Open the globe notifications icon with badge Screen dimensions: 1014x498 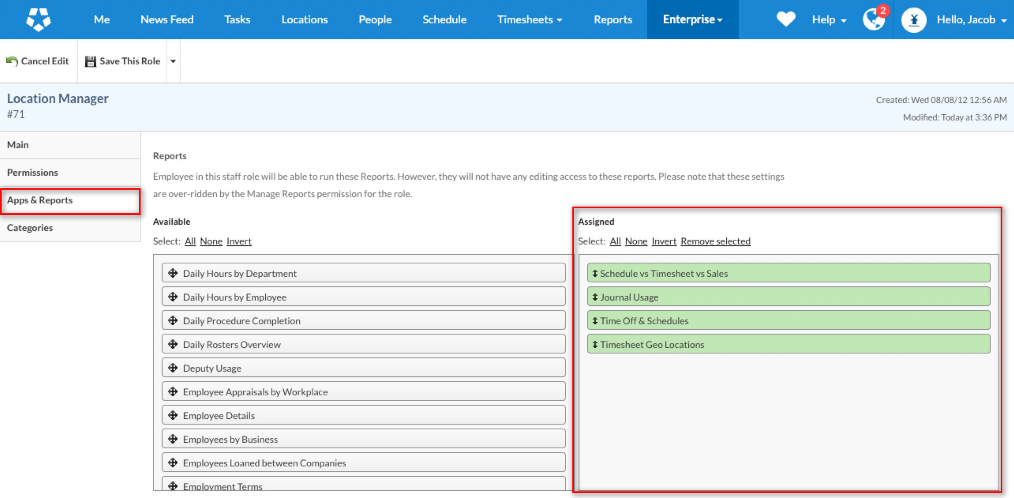pos(873,19)
